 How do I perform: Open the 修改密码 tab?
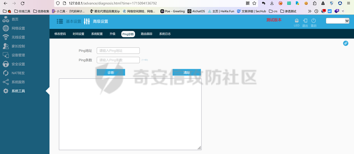pos(60,34)
